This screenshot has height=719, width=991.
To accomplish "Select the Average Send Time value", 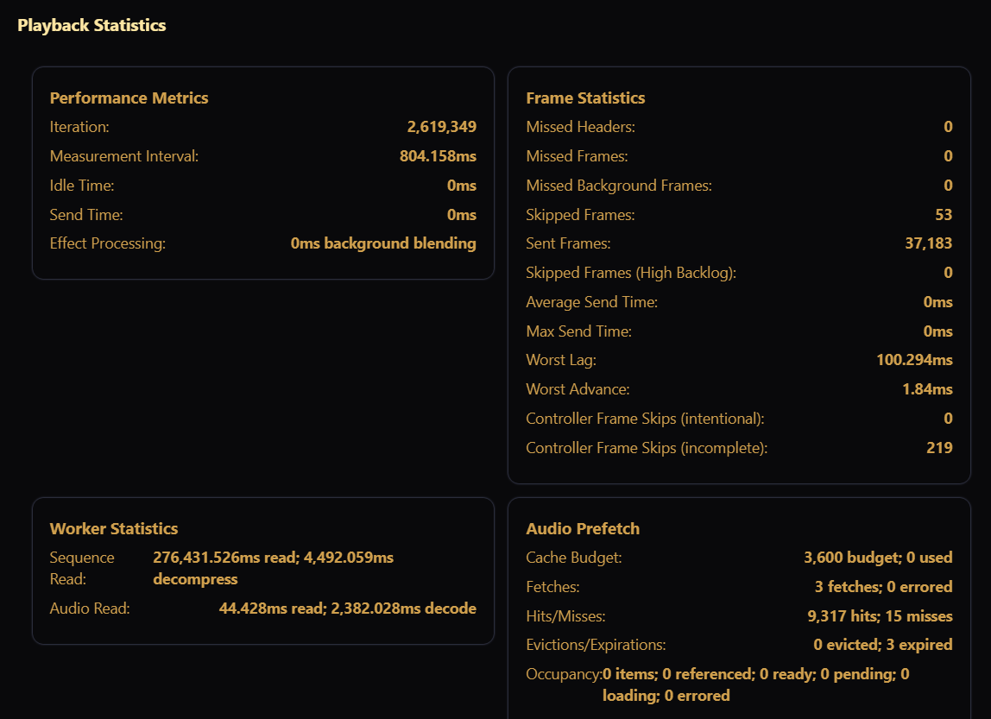I will click(937, 302).
